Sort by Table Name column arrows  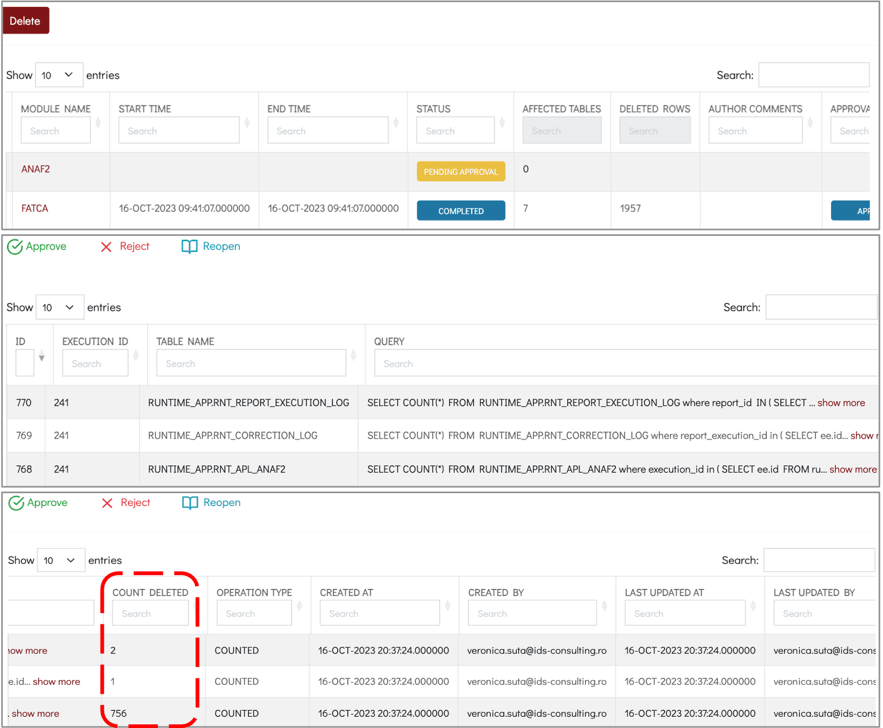point(353,356)
